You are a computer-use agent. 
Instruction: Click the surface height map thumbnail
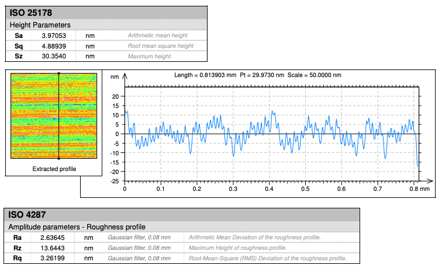pos(35,116)
